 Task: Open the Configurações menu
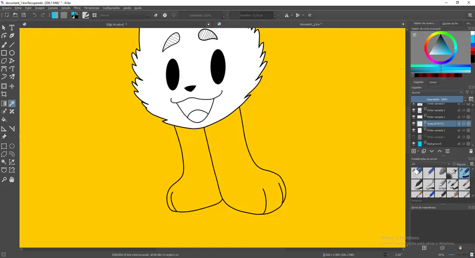(111, 8)
